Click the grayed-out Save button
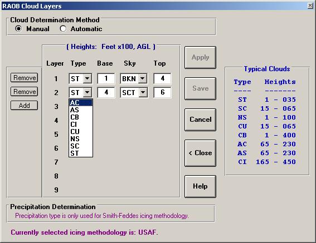Viewport: 316px width, 243px height. tap(200, 88)
